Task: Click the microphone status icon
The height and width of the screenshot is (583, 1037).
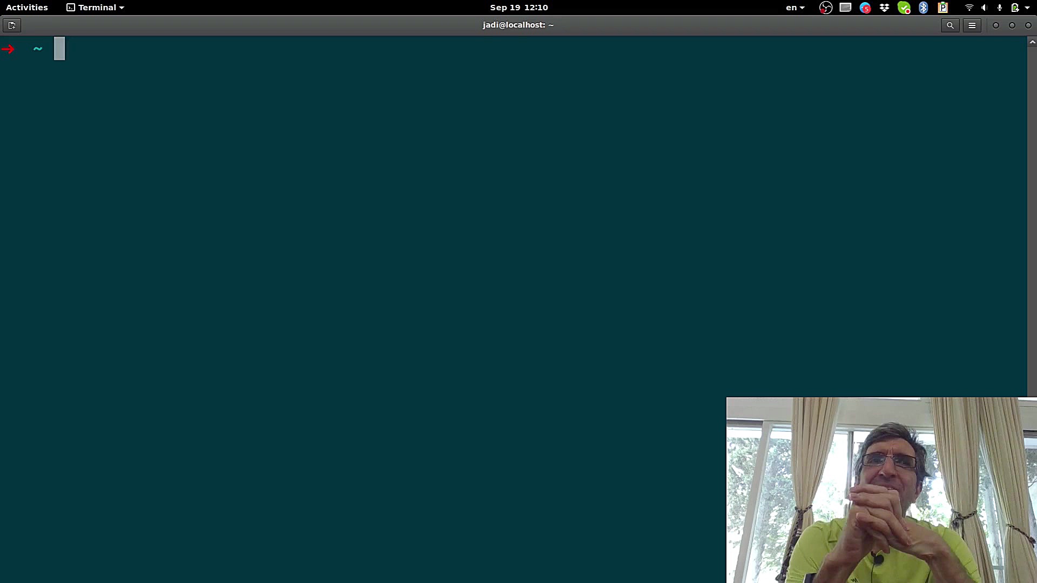Action: pyautogui.click(x=999, y=8)
